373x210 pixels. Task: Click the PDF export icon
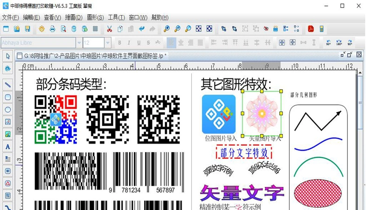311,29
